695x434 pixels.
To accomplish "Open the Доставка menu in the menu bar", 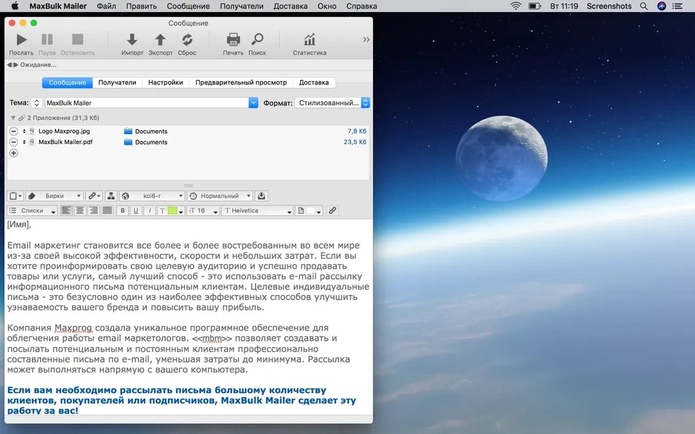I will click(x=290, y=6).
